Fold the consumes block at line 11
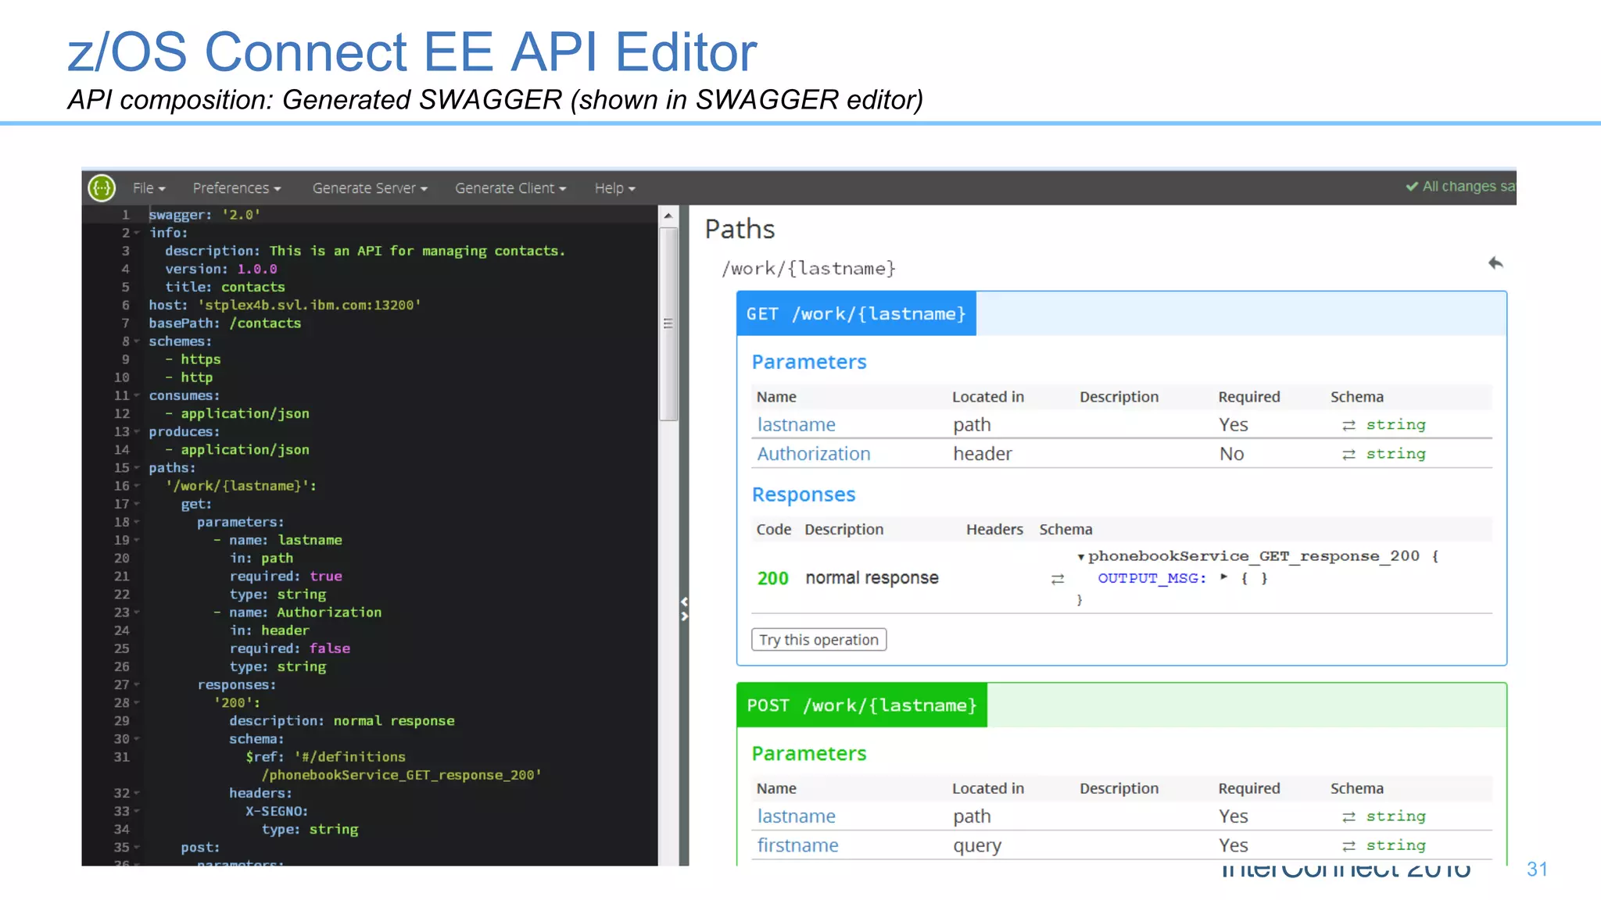This screenshot has height=900, width=1601. click(137, 395)
